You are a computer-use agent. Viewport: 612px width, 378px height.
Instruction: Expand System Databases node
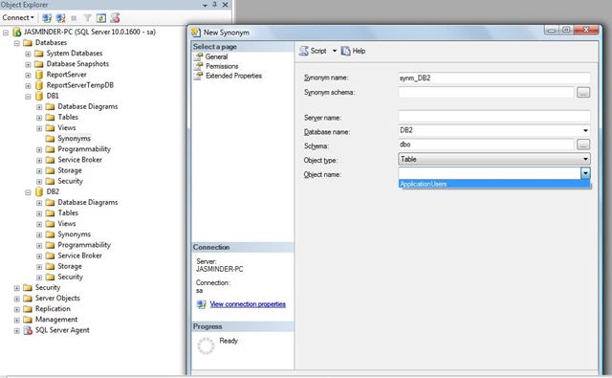click(x=28, y=54)
